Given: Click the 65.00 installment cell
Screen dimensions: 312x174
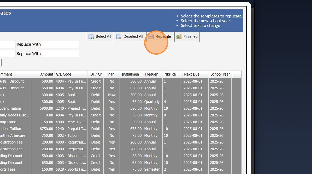Looking at the screenshot, I should coord(137,163).
